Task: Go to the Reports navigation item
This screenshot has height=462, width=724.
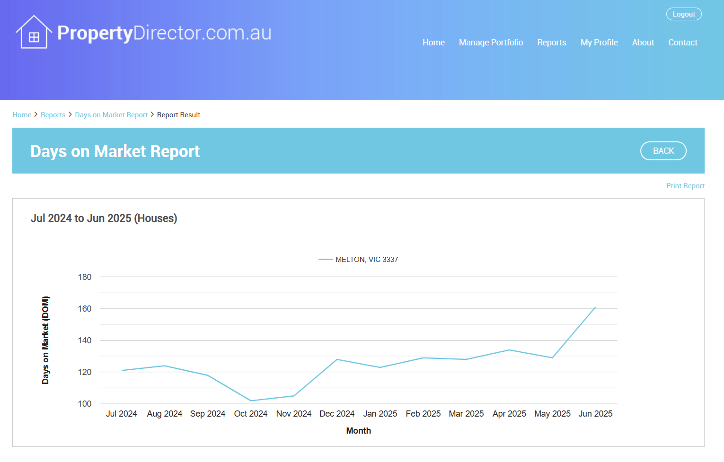Action: (x=552, y=43)
